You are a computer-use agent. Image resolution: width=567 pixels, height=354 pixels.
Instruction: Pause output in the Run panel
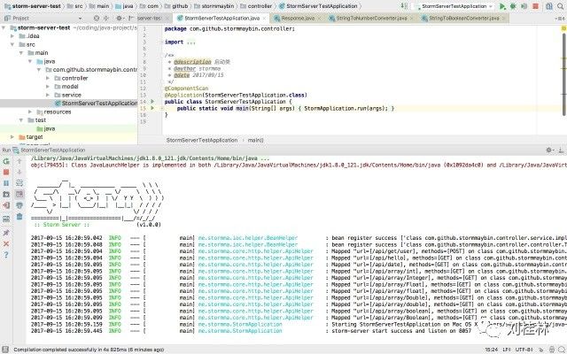pos(6,183)
